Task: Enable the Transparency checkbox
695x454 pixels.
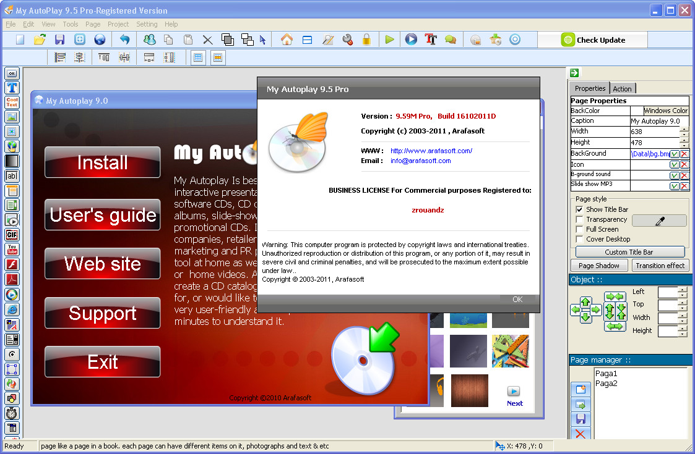Action: [579, 219]
